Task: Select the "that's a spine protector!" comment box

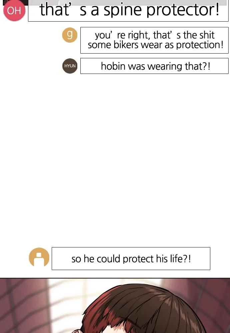Action: (x=128, y=11)
